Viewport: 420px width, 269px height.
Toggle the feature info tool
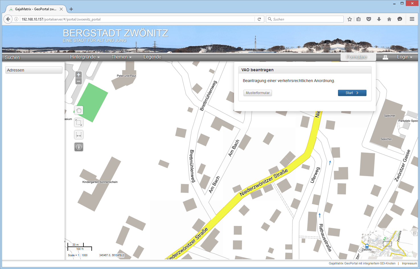tap(79, 147)
